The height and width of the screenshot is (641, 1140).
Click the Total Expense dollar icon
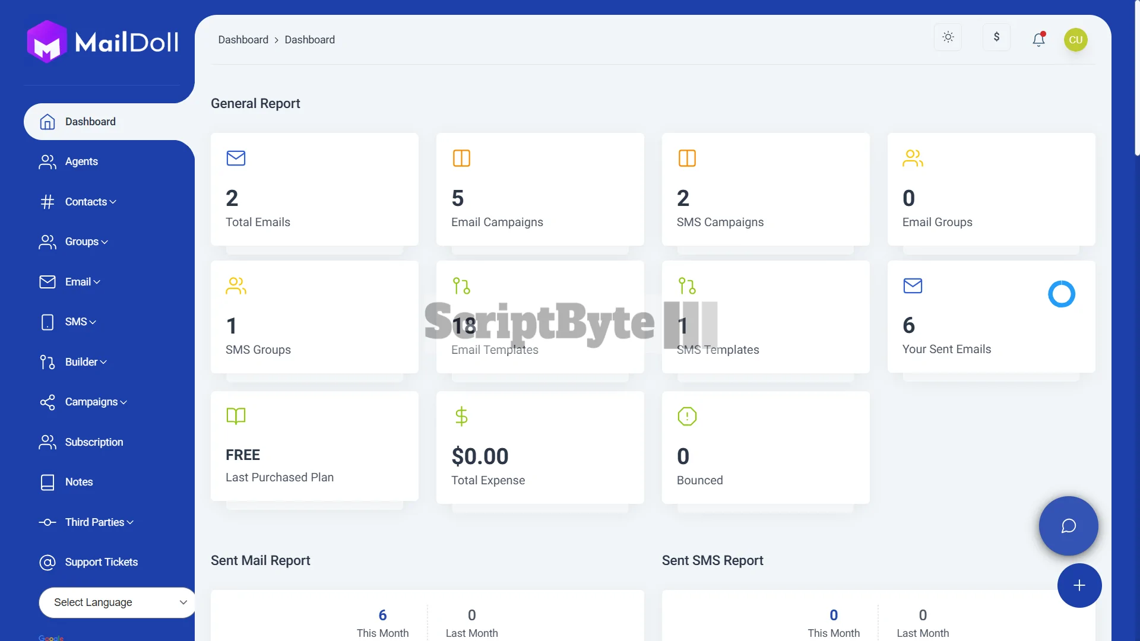point(461,416)
